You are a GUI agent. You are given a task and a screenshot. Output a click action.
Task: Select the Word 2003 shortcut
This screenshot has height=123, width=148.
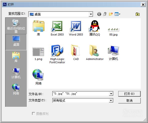point(76,28)
